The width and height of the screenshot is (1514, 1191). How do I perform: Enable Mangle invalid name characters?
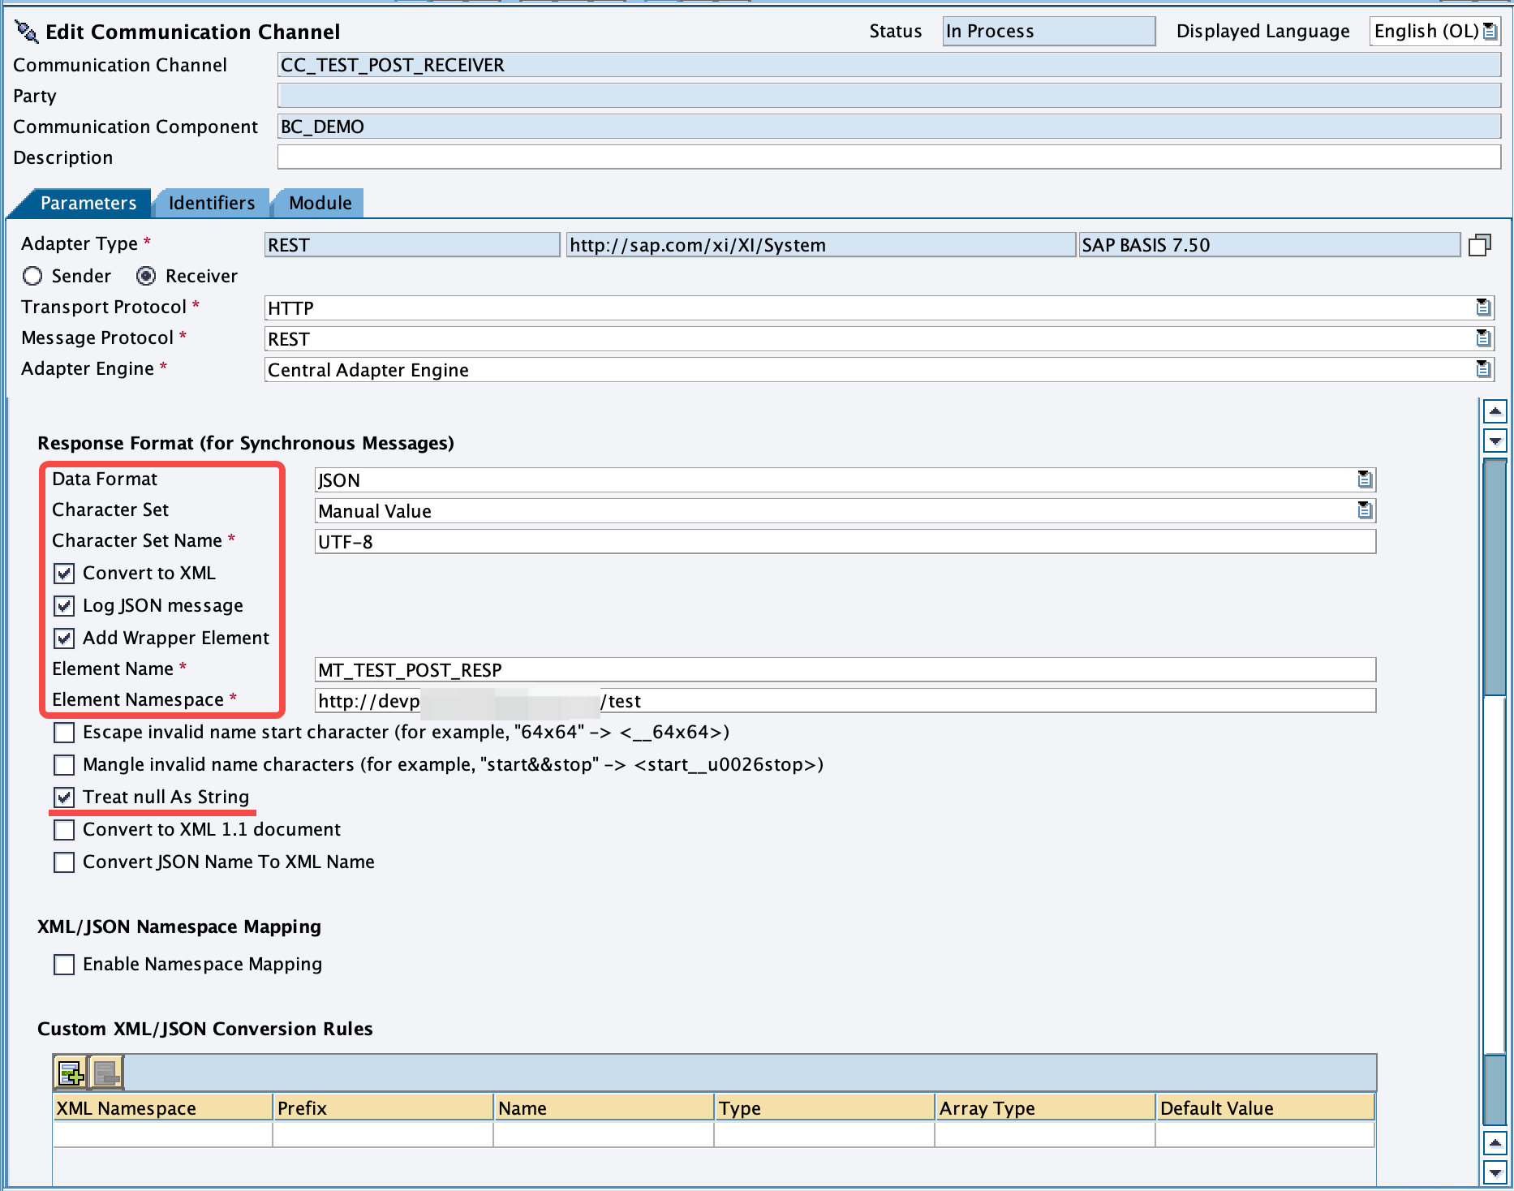(x=64, y=765)
